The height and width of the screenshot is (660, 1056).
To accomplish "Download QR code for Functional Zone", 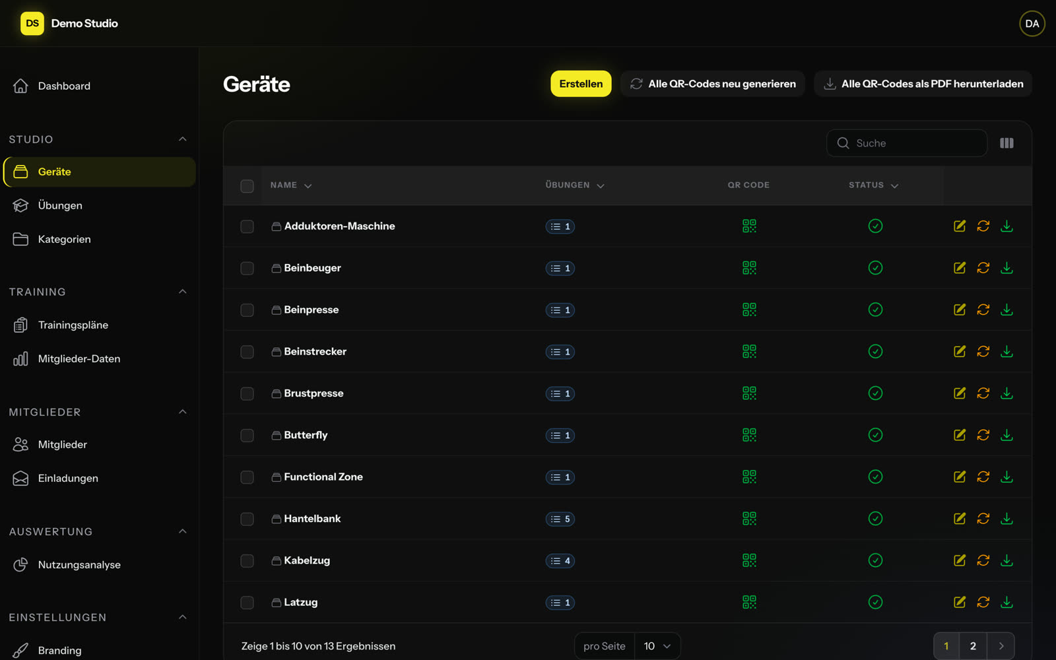I will [x=1006, y=477].
